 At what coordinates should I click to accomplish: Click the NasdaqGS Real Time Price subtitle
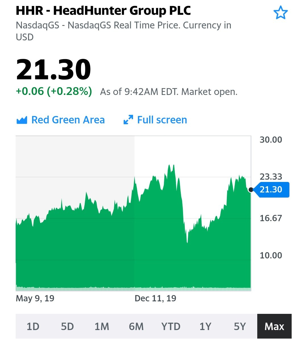124,31
